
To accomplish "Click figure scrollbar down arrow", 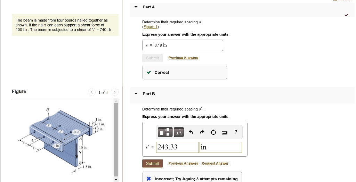I will coord(116,180).
